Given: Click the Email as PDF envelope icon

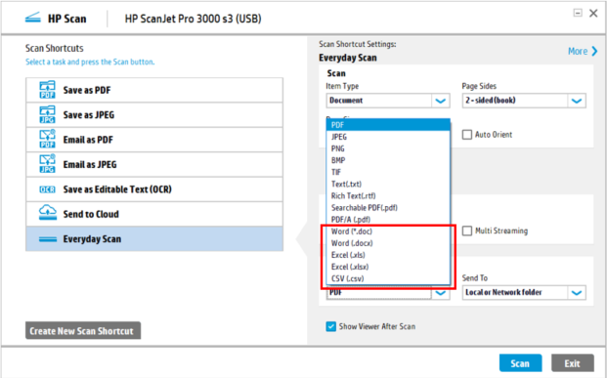Looking at the screenshot, I should 47,140.
